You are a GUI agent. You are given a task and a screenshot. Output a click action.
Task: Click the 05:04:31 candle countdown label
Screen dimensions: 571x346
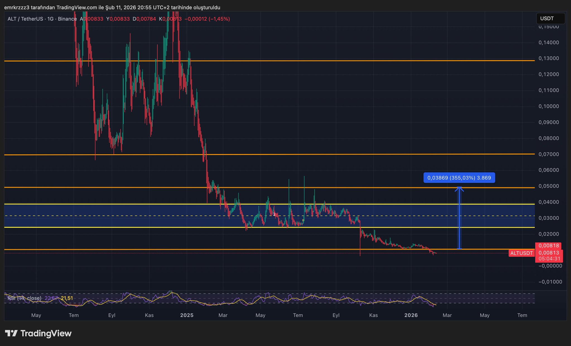click(549, 259)
